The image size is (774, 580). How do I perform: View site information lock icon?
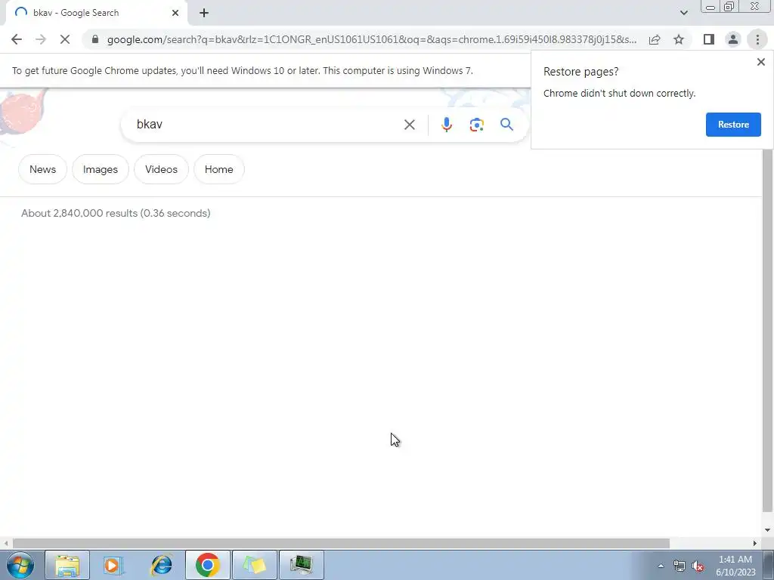(95, 39)
